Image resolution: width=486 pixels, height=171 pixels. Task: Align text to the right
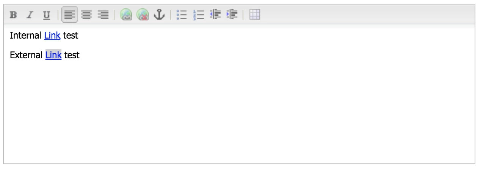pos(103,15)
